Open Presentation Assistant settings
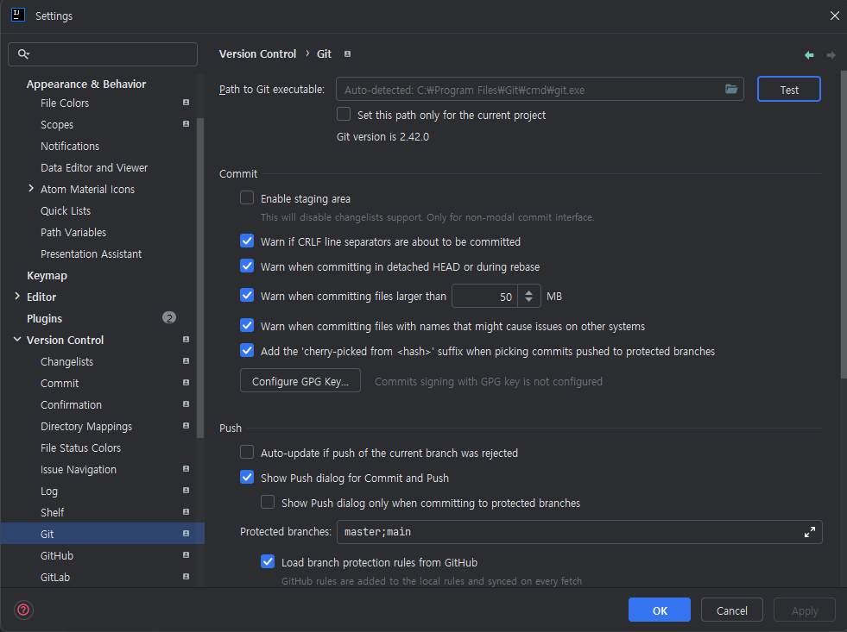The image size is (847, 632). point(91,254)
